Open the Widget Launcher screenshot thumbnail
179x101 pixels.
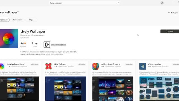159,89
